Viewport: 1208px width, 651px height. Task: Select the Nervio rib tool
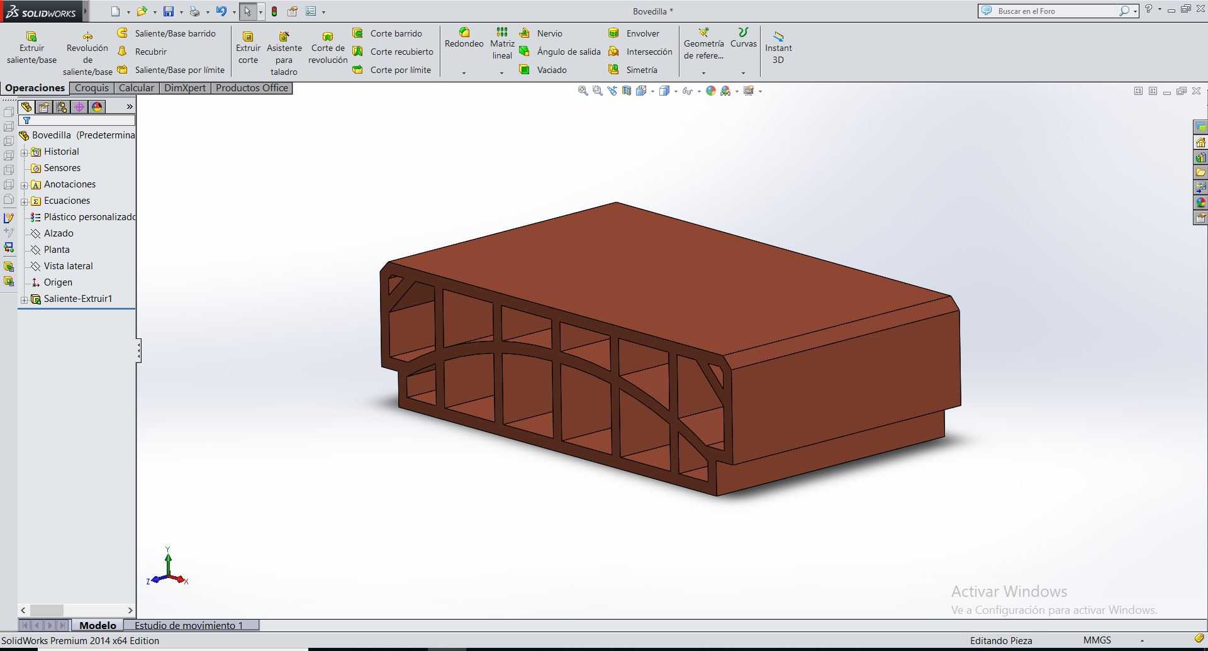[541, 33]
